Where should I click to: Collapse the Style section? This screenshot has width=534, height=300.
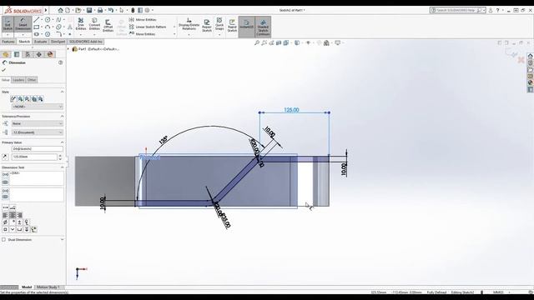62,92
